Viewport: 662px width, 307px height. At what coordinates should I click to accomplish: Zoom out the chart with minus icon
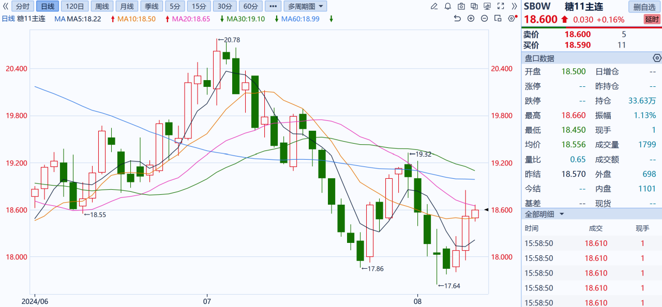pos(484,18)
